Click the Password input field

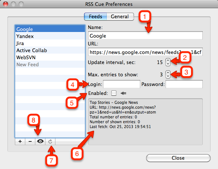tap(184, 84)
